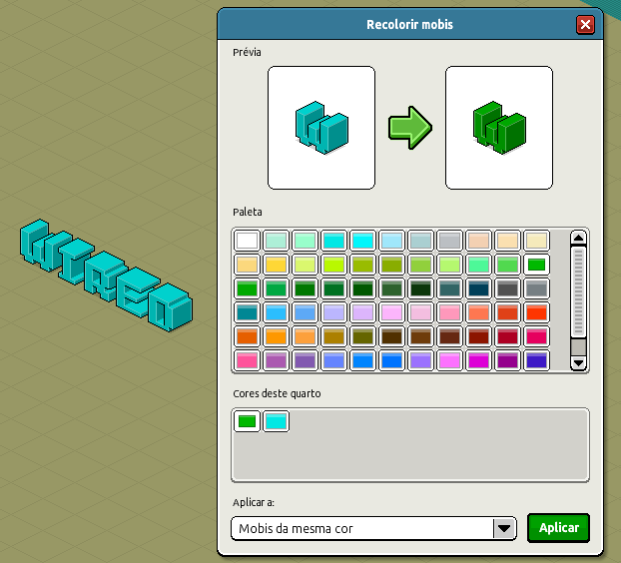Click the Aplicar button
The image size is (621, 563).
558,528
